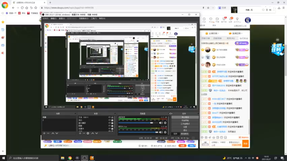Screen dimensions: 287x161
Task: Move the scene down in OBS list
Action: (57, 133)
